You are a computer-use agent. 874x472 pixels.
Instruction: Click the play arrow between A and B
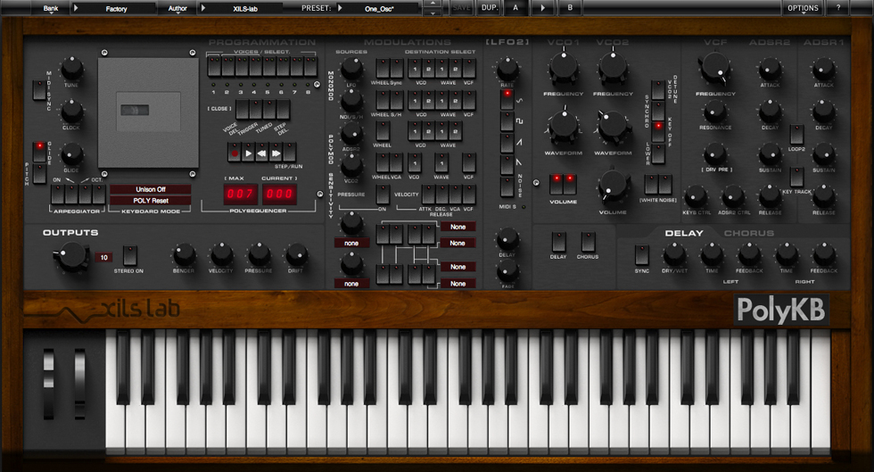(542, 8)
